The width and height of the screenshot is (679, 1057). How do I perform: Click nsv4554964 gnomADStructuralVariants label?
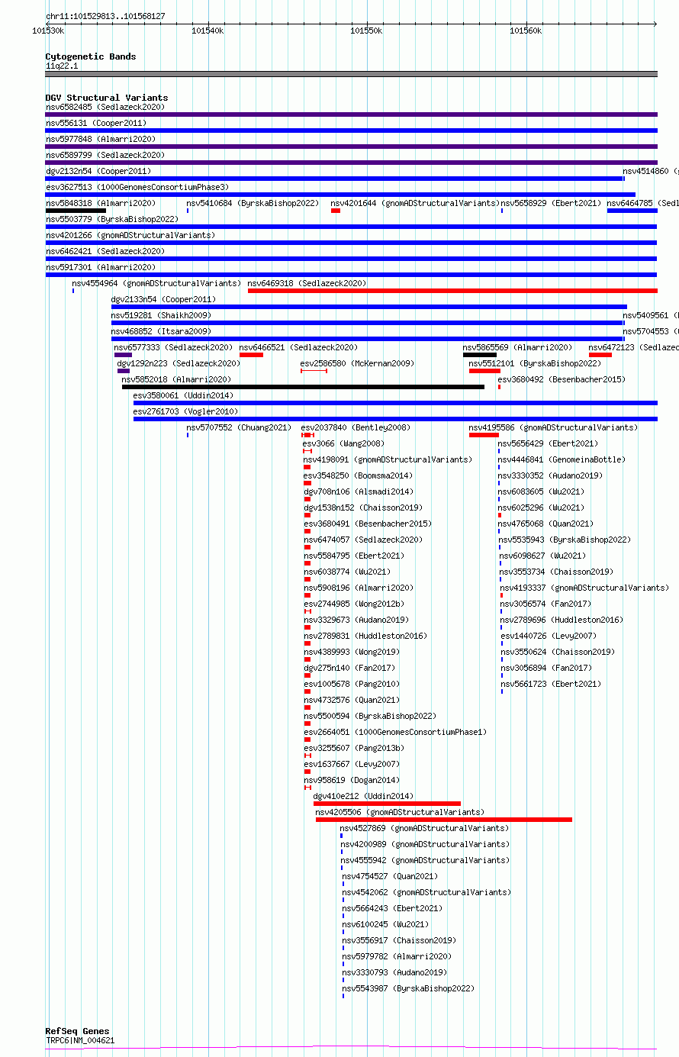(x=156, y=283)
